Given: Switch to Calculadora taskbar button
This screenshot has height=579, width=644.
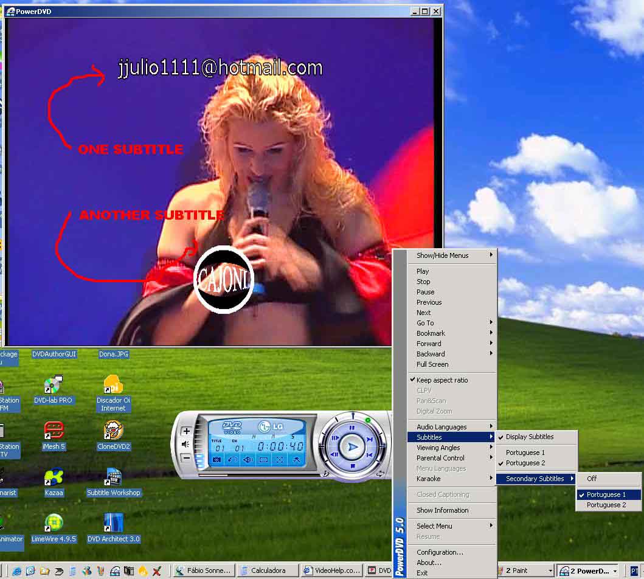Looking at the screenshot, I should [x=268, y=570].
